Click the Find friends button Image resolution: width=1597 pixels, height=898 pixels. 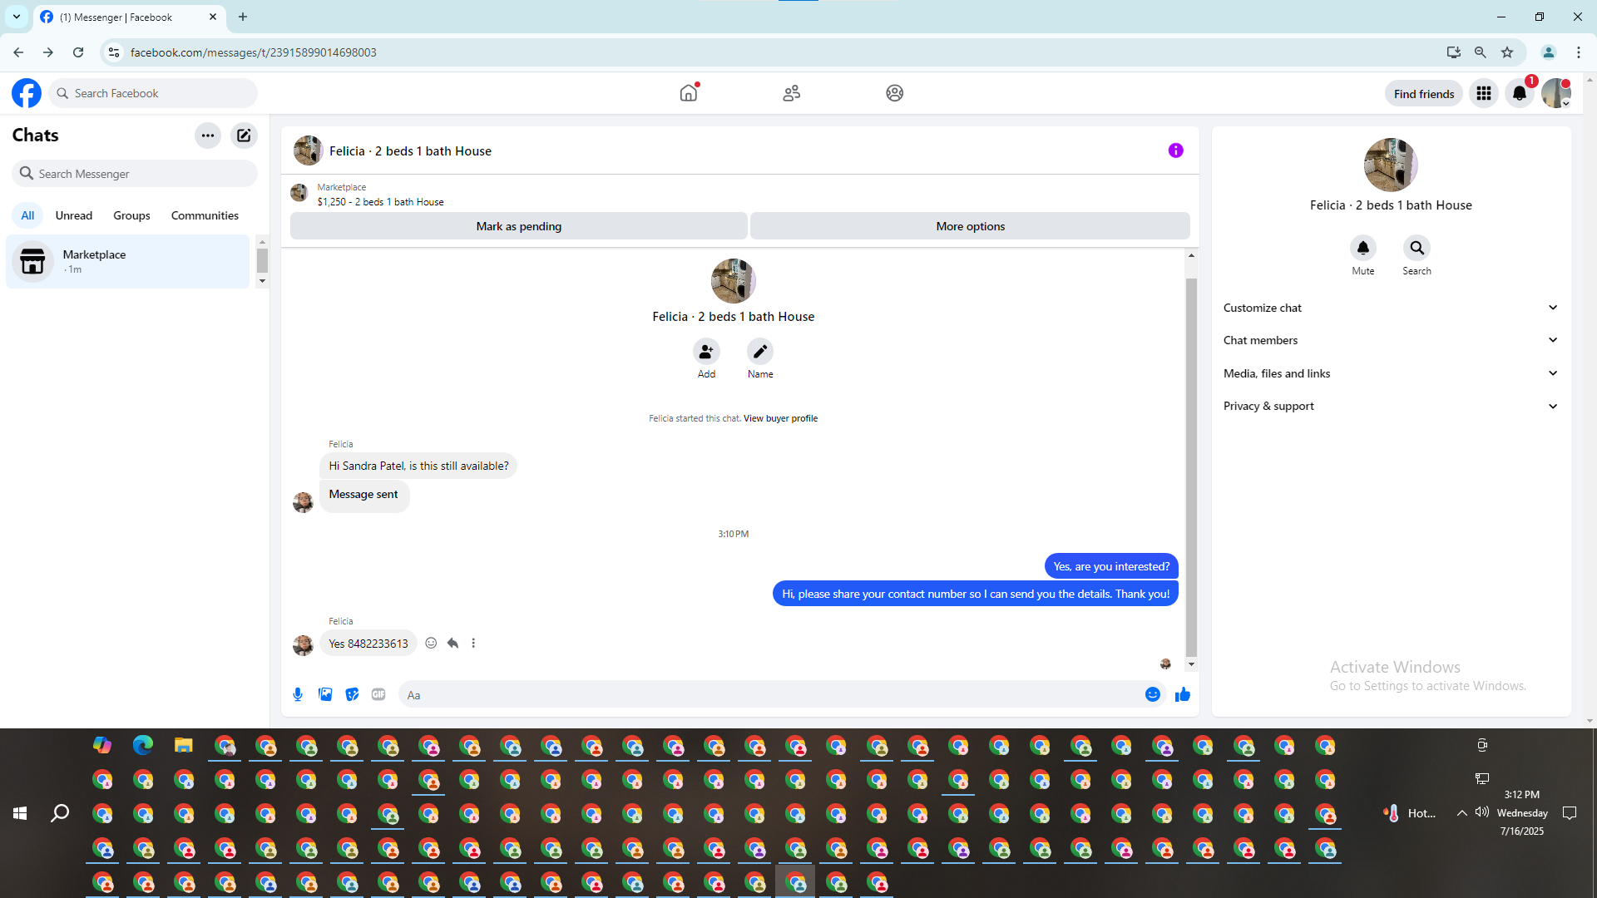1424,94
